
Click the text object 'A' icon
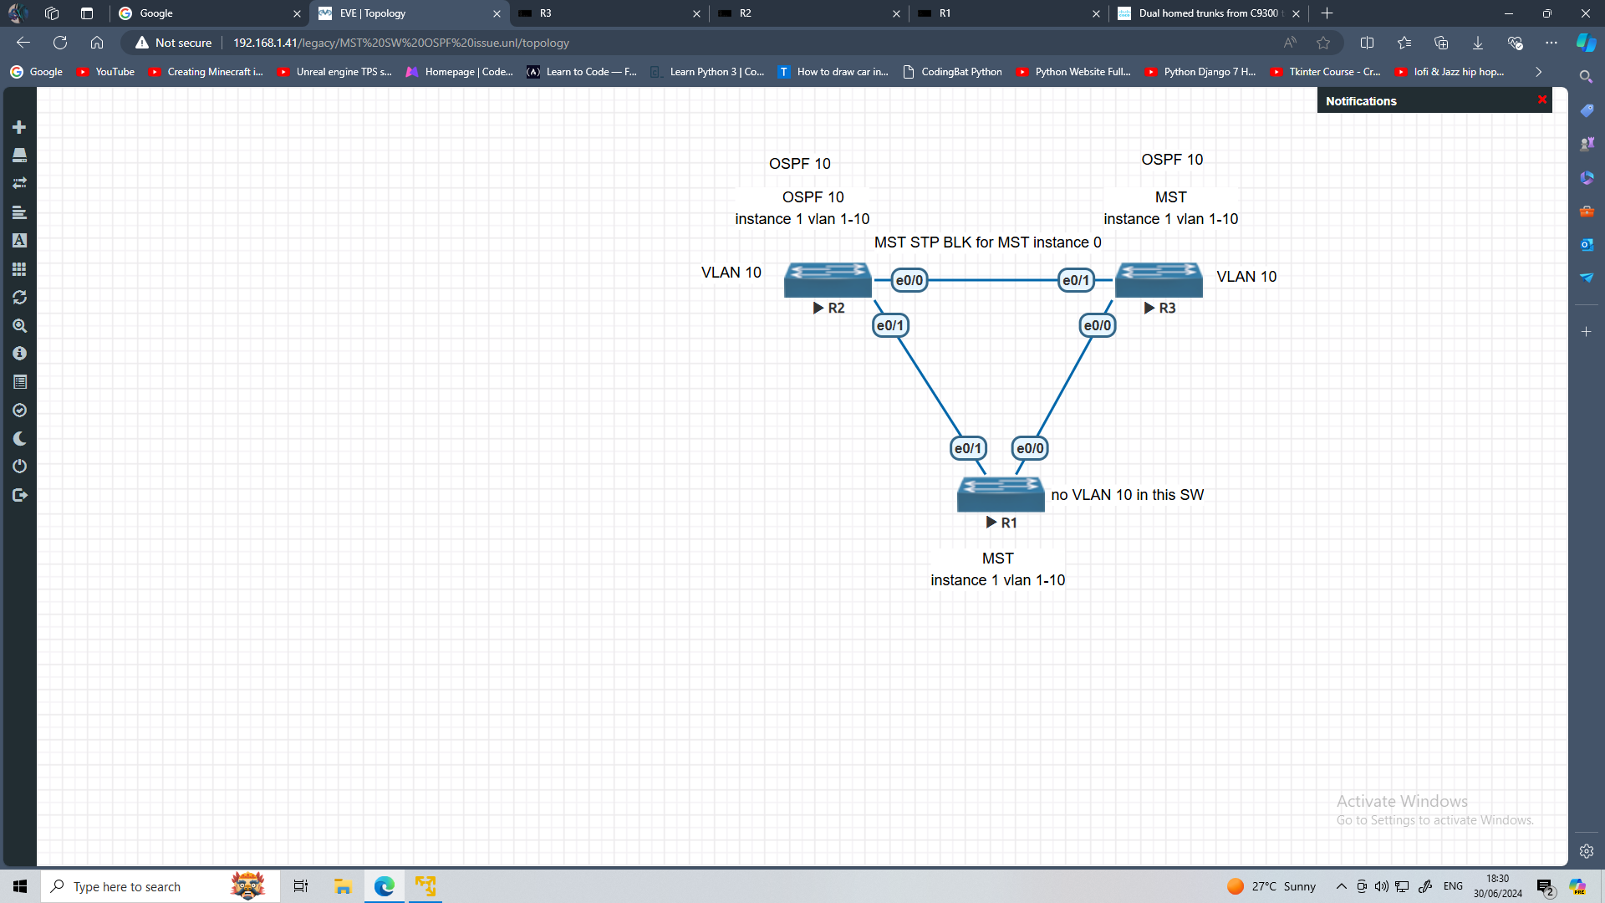(19, 241)
